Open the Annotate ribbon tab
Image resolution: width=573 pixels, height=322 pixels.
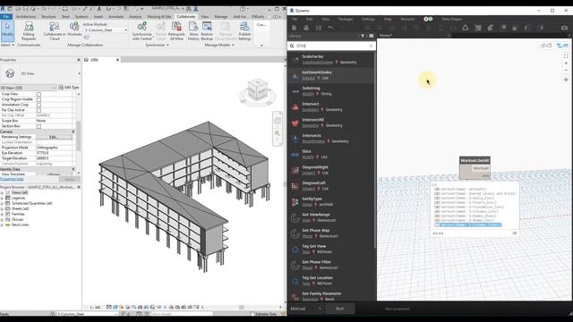[x=115, y=17]
